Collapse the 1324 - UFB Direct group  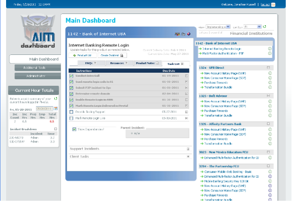[x=269, y=67]
